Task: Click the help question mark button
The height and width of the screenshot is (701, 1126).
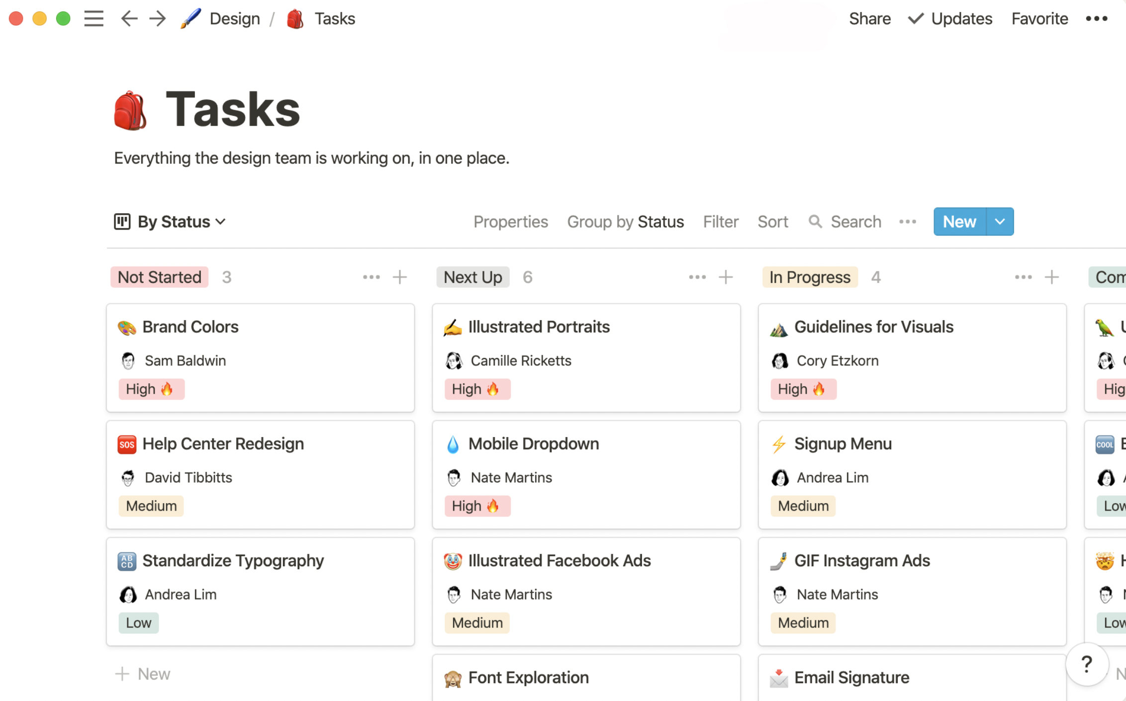Action: coord(1087,664)
